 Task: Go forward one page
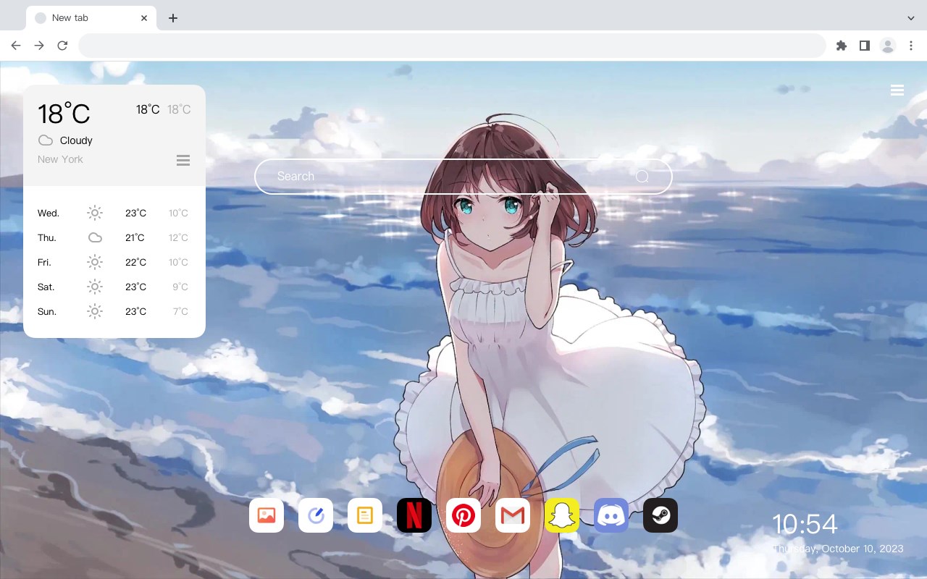coord(39,46)
